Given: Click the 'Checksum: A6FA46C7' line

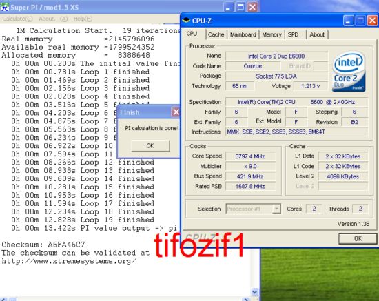Looking at the screenshot, I should click(43, 245).
